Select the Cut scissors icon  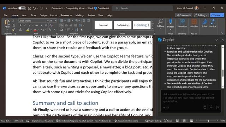click(13, 21)
